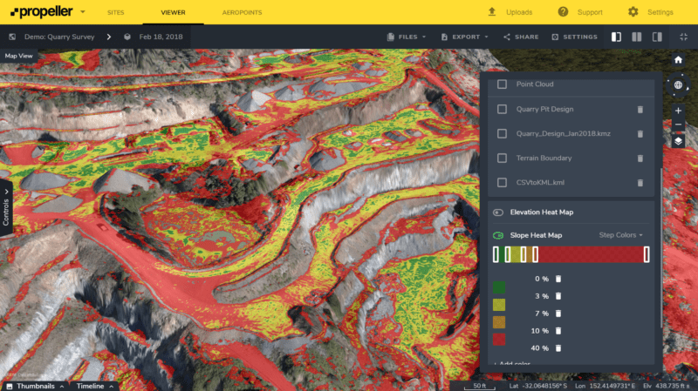This screenshot has height=391, width=698.
Task: Click the Map View label
Action: [18, 56]
